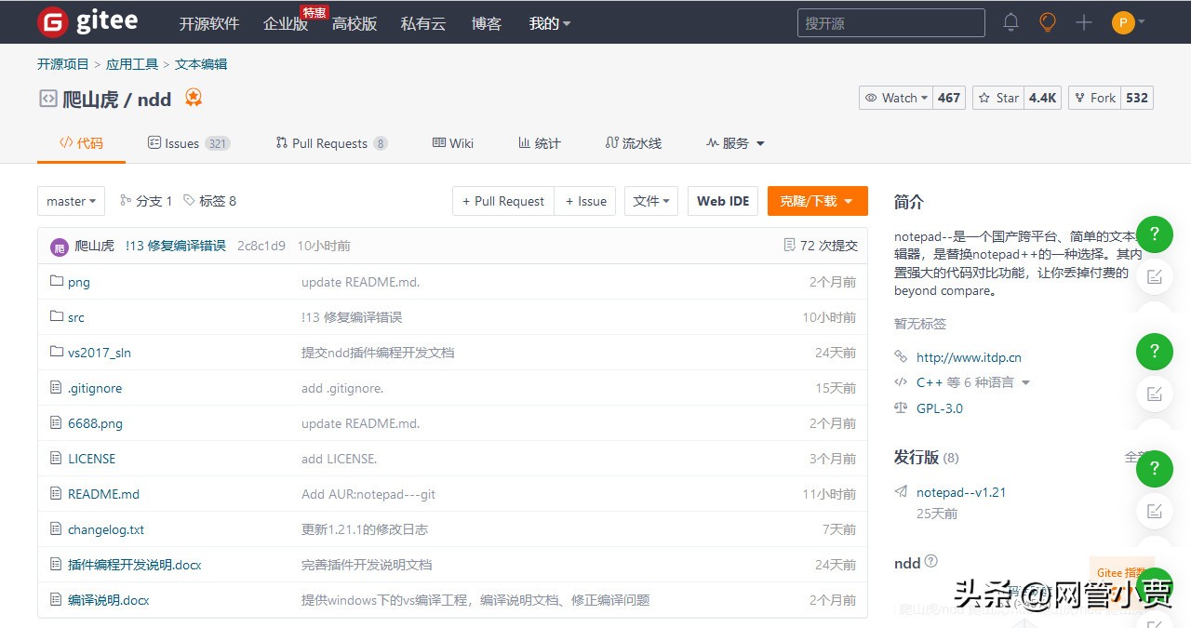Screen dimensions: 1191x628
Task: Expand the C++ 等 6 种语言 list
Action: [973, 382]
